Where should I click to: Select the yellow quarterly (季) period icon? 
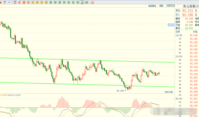tap(42, 2)
